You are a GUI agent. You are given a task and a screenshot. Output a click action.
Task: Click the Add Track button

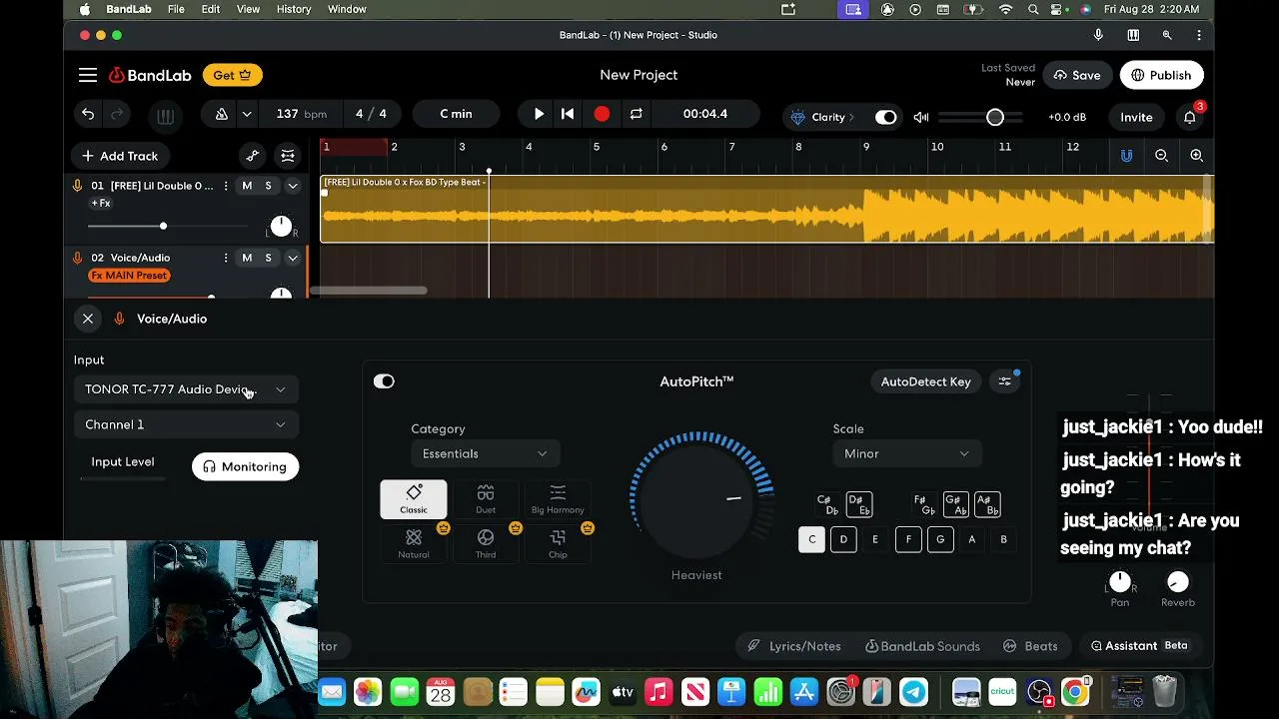point(120,156)
